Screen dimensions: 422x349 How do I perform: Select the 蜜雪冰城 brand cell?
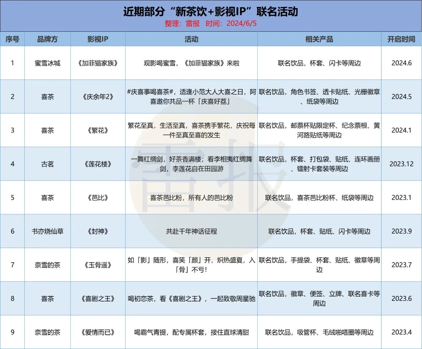coord(47,63)
